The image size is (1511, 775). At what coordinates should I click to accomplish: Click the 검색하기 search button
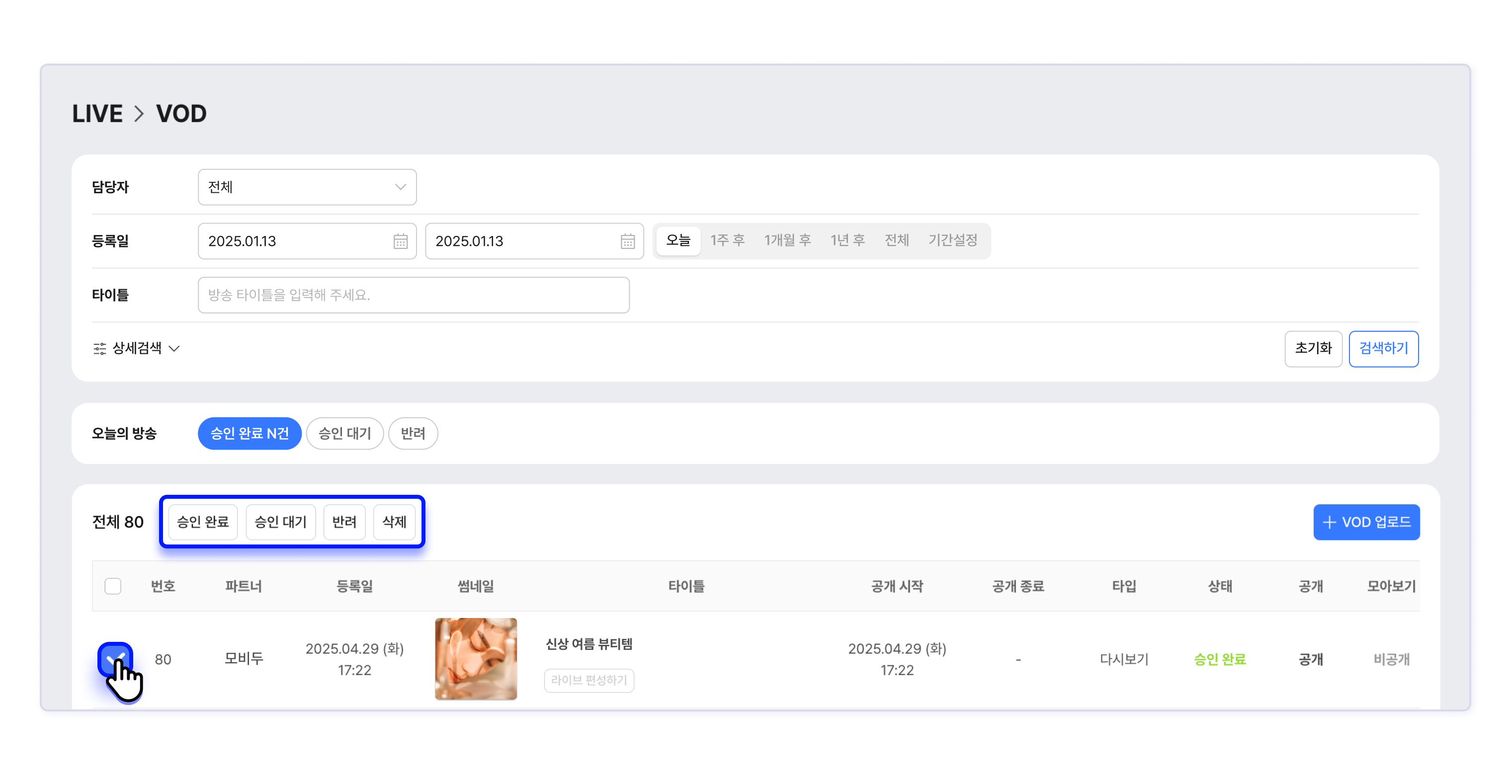point(1383,349)
